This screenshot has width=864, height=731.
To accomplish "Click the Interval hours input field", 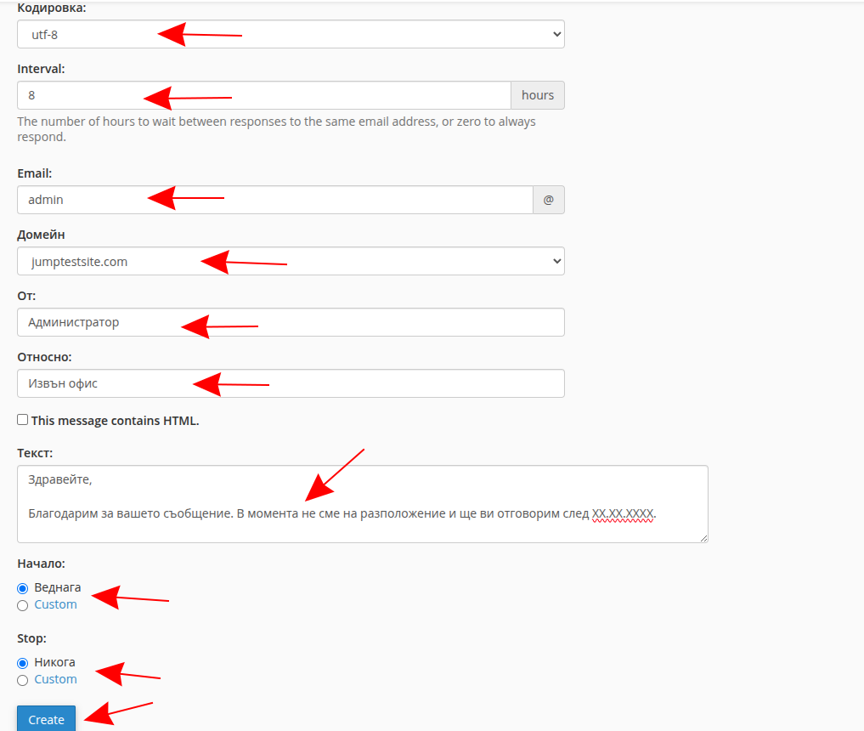I will pos(263,95).
